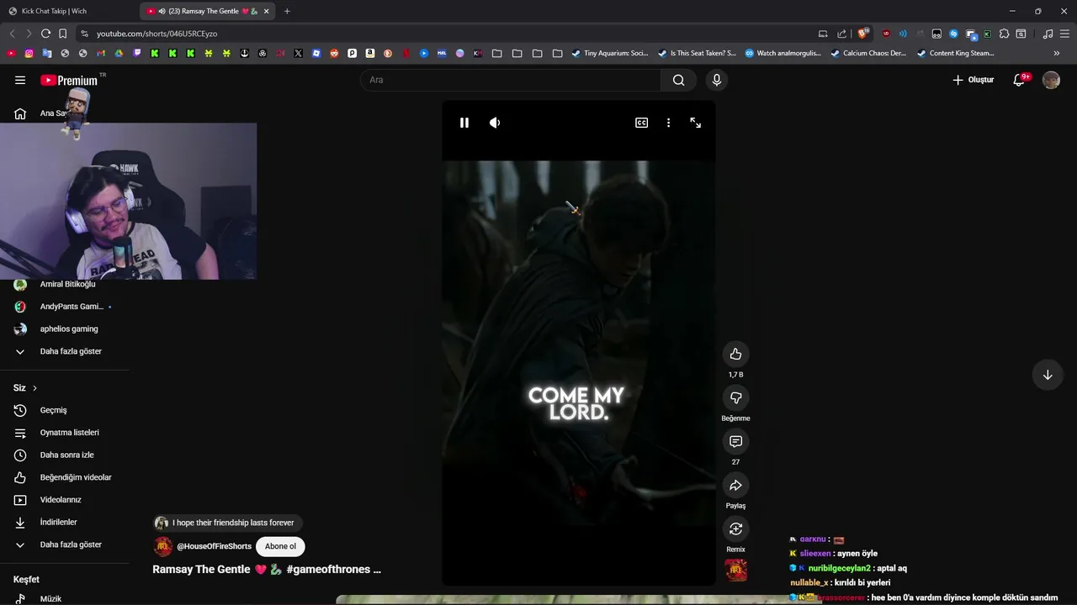
Task: Toggle the YouTube hamburger guide menu
Action: [x=20, y=80]
